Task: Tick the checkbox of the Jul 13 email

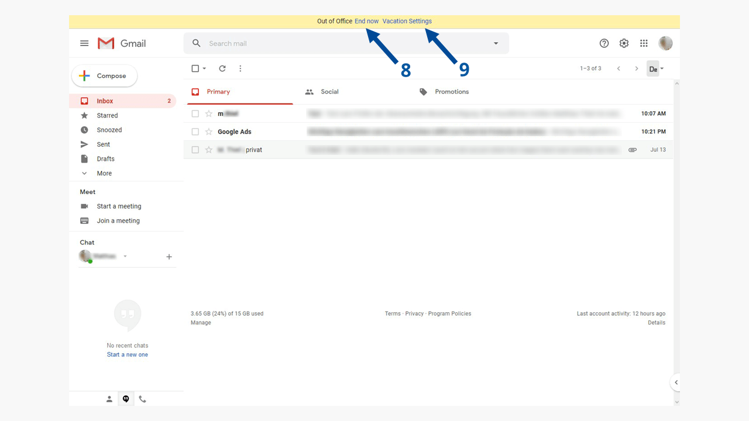Action: [x=195, y=150]
